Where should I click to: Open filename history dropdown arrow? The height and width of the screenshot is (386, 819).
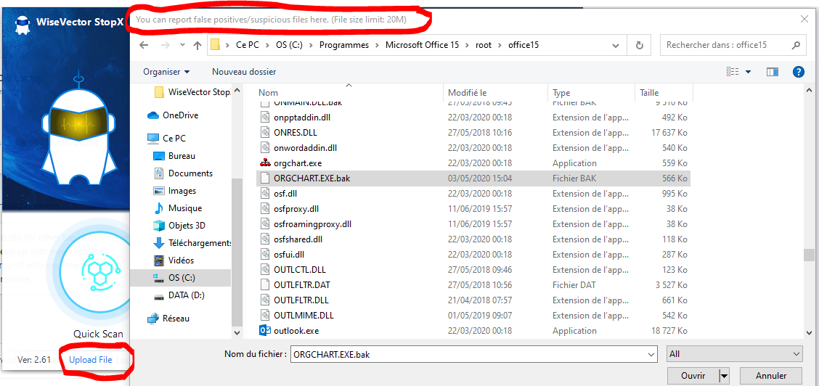(651, 354)
